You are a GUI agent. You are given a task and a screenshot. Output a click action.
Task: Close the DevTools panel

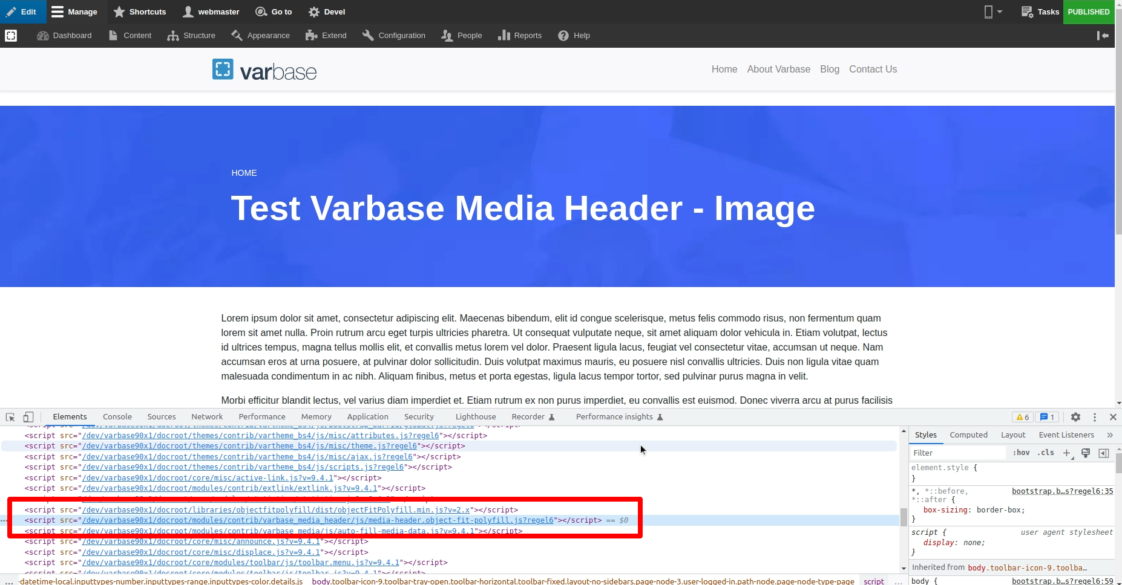[1113, 417]
